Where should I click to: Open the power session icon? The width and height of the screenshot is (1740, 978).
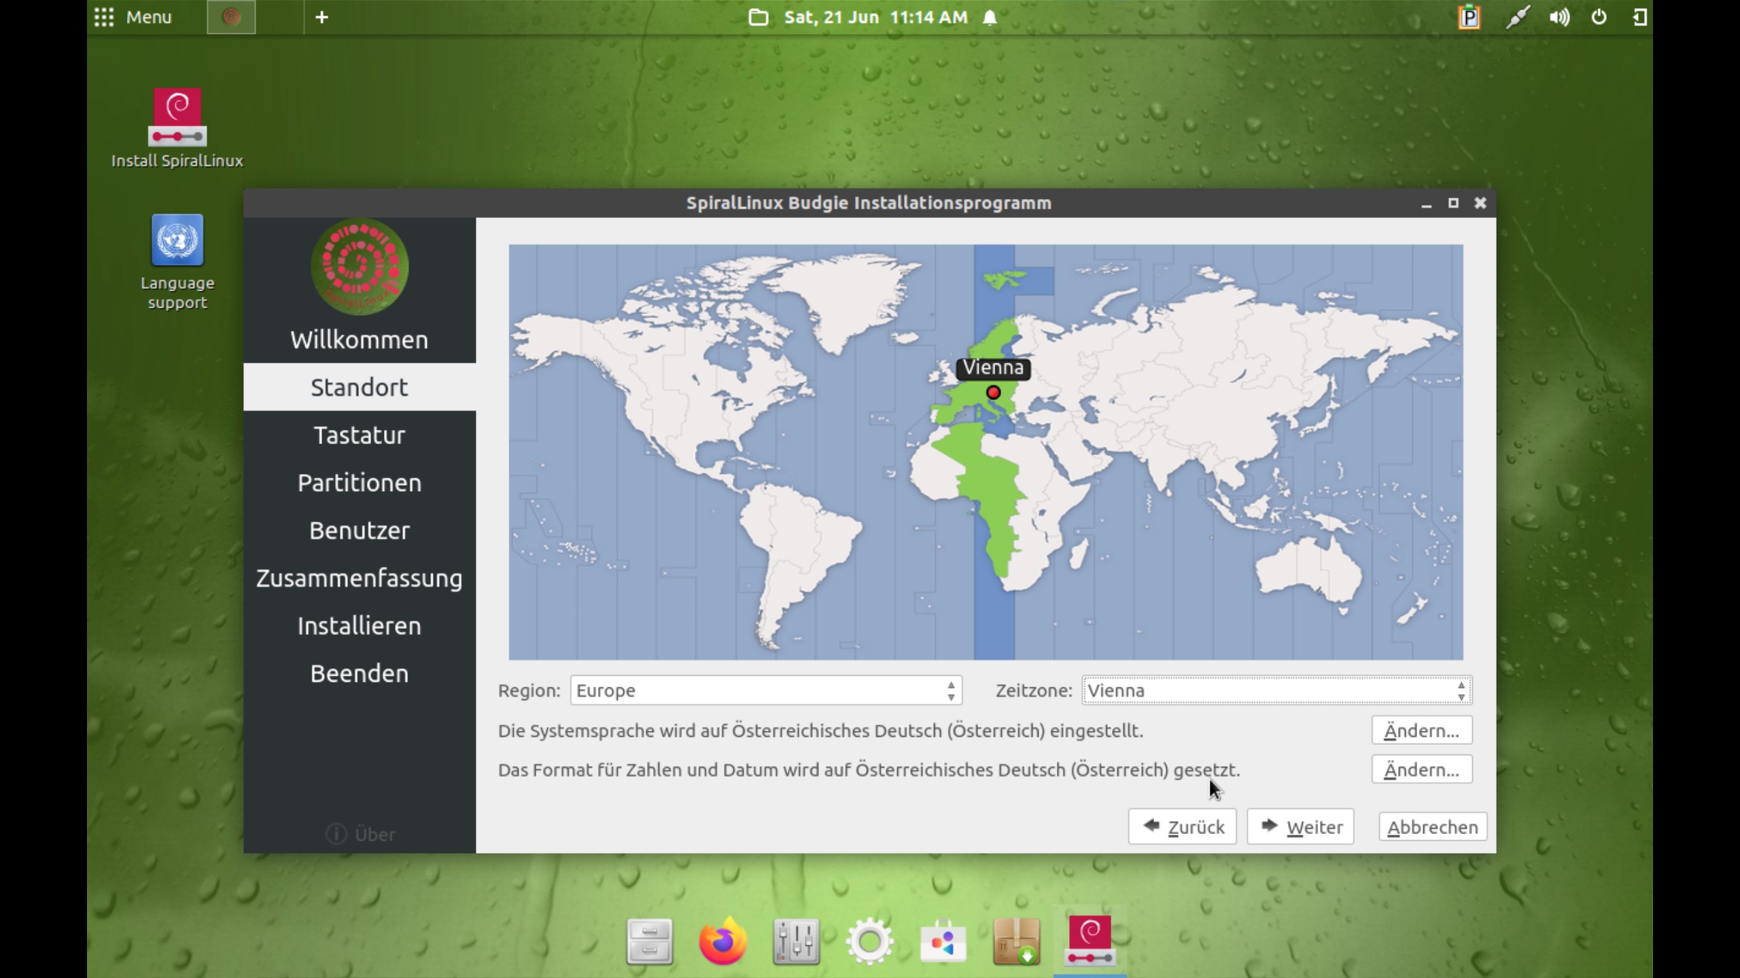[x=1599, y=17]
